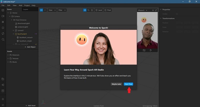200x107 pixels.
Task: Click the viewport axis gizmo
Action: pos(43,102)
